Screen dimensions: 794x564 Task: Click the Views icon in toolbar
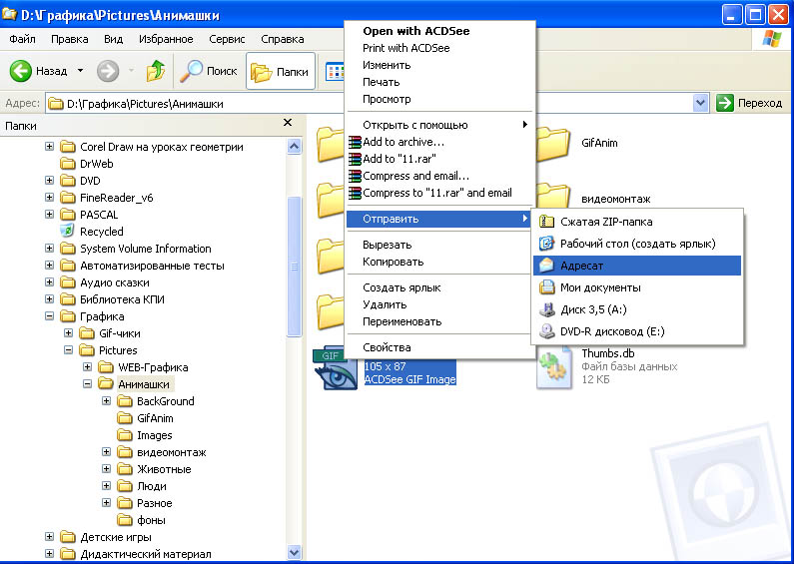335,72
